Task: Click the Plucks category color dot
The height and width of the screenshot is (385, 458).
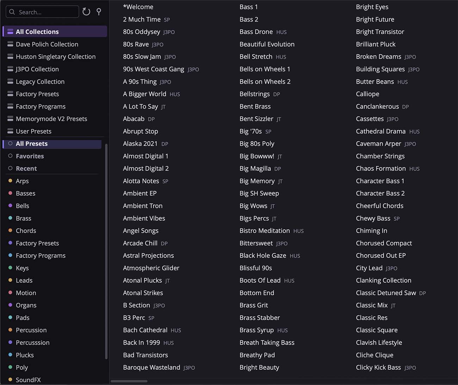Action: tap(10, 355)
